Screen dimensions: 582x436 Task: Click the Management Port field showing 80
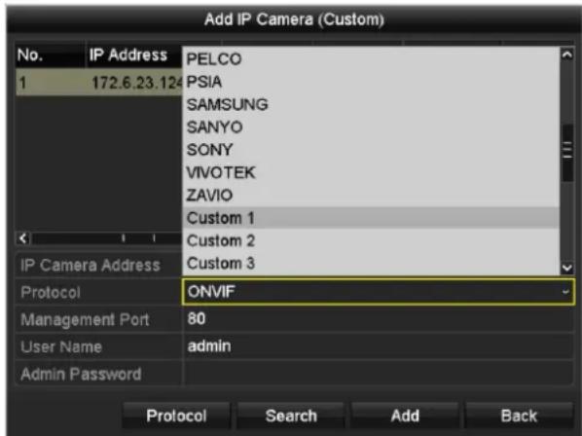point(379,319)
